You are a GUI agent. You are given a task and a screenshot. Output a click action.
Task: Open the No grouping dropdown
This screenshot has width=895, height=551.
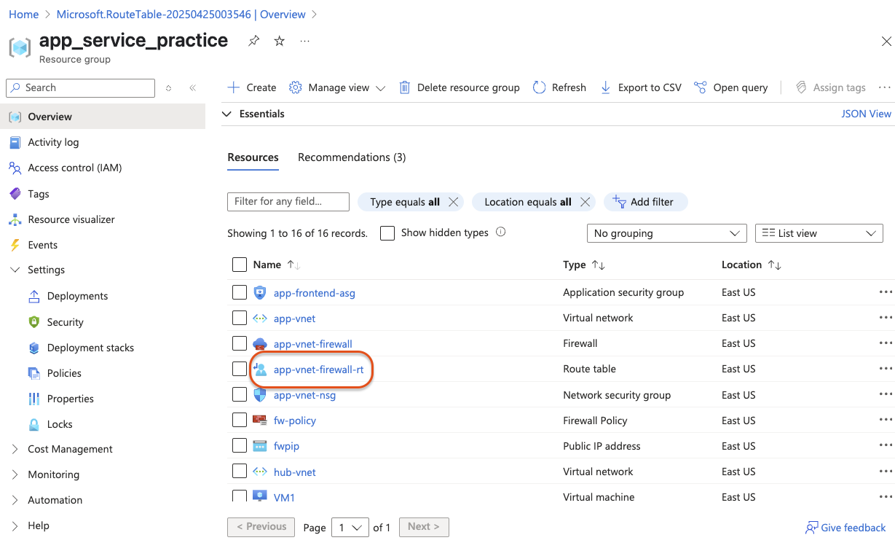(666, 233)
